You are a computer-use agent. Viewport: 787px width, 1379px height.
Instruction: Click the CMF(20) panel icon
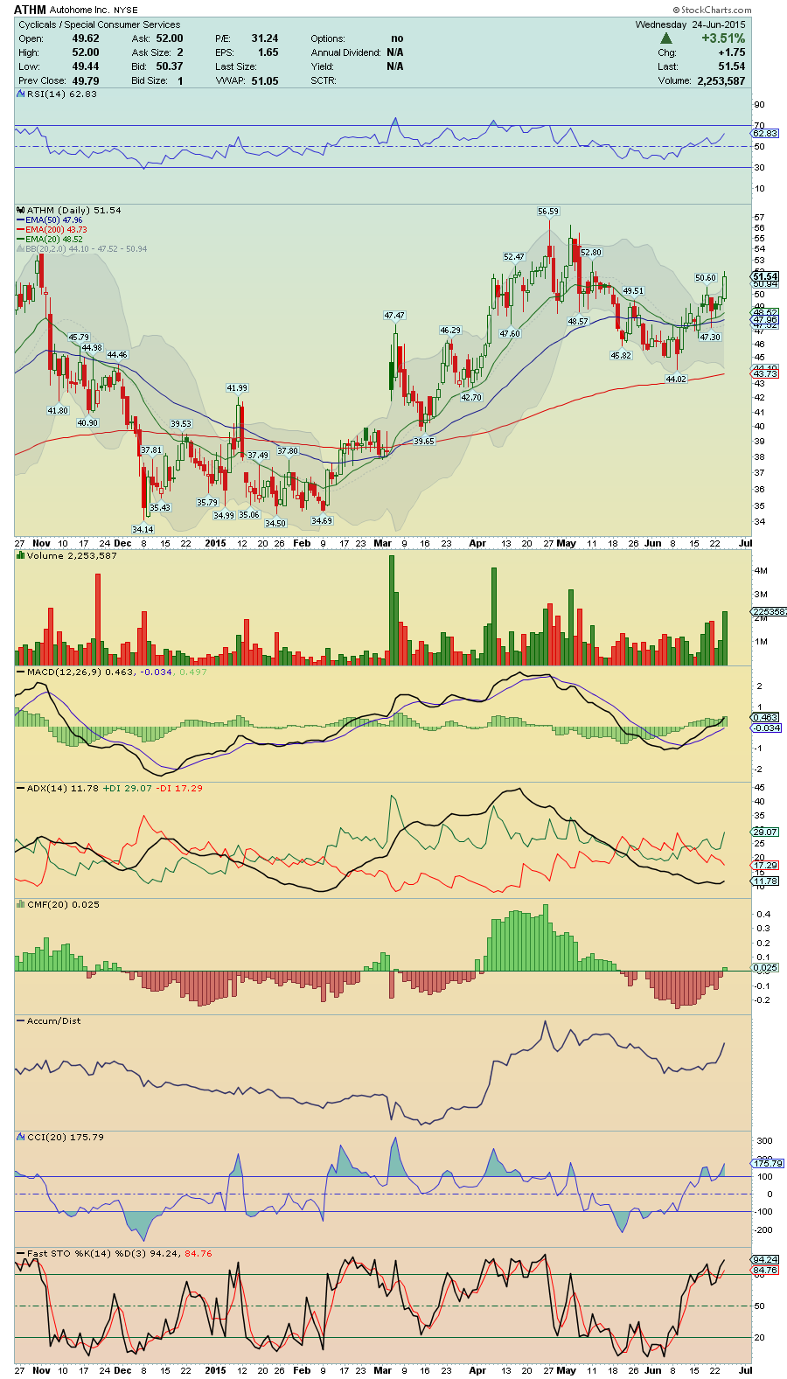pyautogui.click(x=20, y=905)
